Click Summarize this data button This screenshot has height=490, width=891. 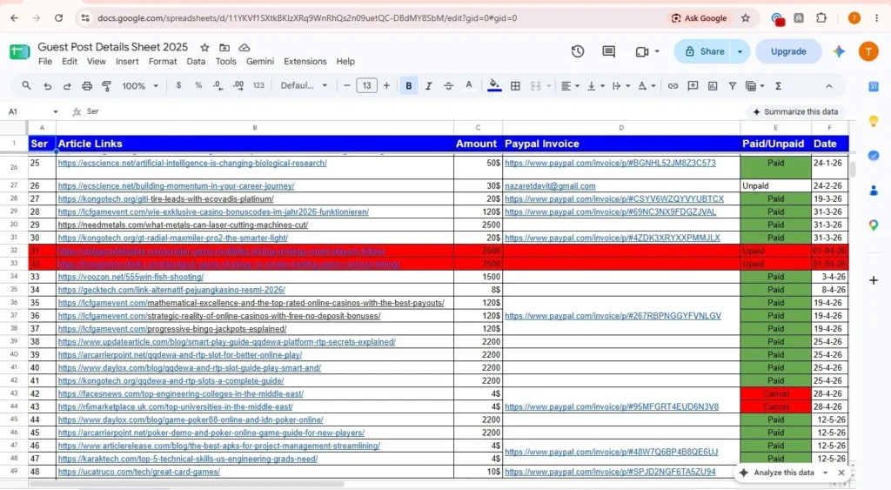point(795,112)
